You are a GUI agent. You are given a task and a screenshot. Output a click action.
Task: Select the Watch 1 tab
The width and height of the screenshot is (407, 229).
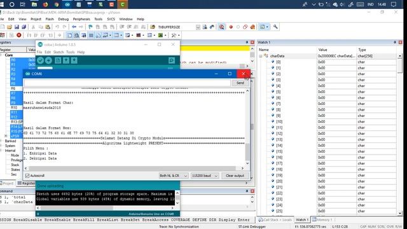point(302,219)
